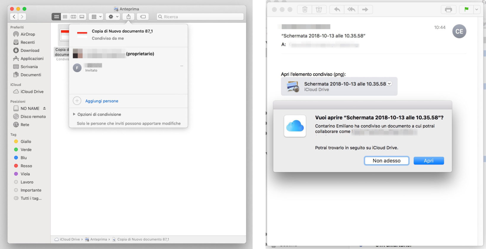486x249 pixels.
Task: Filter by the Rosso tag
Action: pos(26,166)
